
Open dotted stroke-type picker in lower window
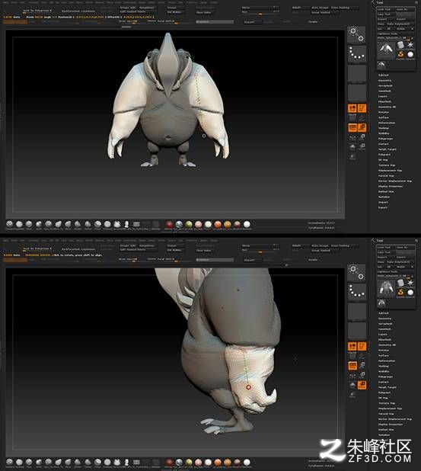(x=356, y=291)
